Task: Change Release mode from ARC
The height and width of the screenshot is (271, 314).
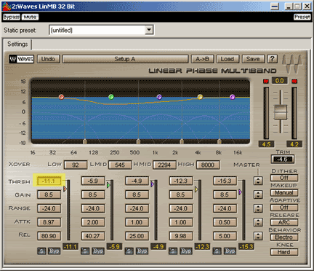Action: [x=284, y=222]
